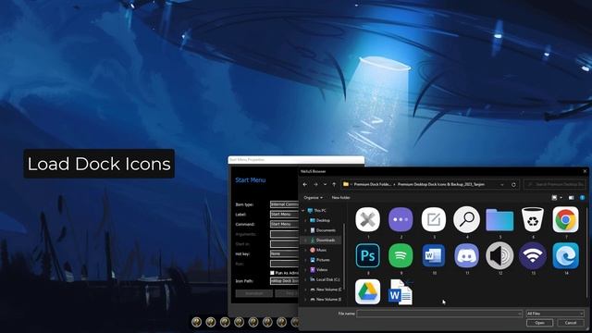The image size is (592, 333).
Task: Click the Hot key field showing None
Action: pos(284,253)
